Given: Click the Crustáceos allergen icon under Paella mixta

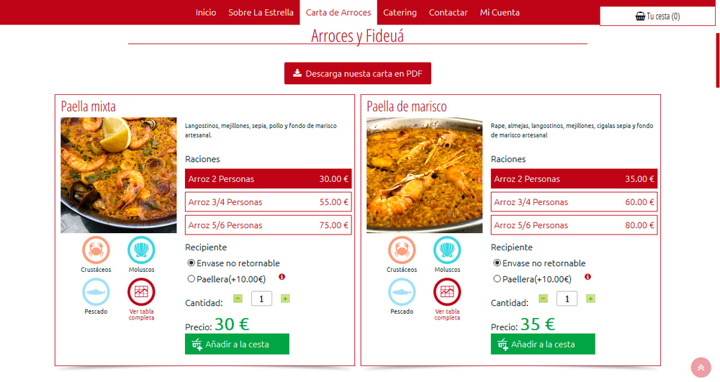Looking at the screenshot, I should point(96,250).
